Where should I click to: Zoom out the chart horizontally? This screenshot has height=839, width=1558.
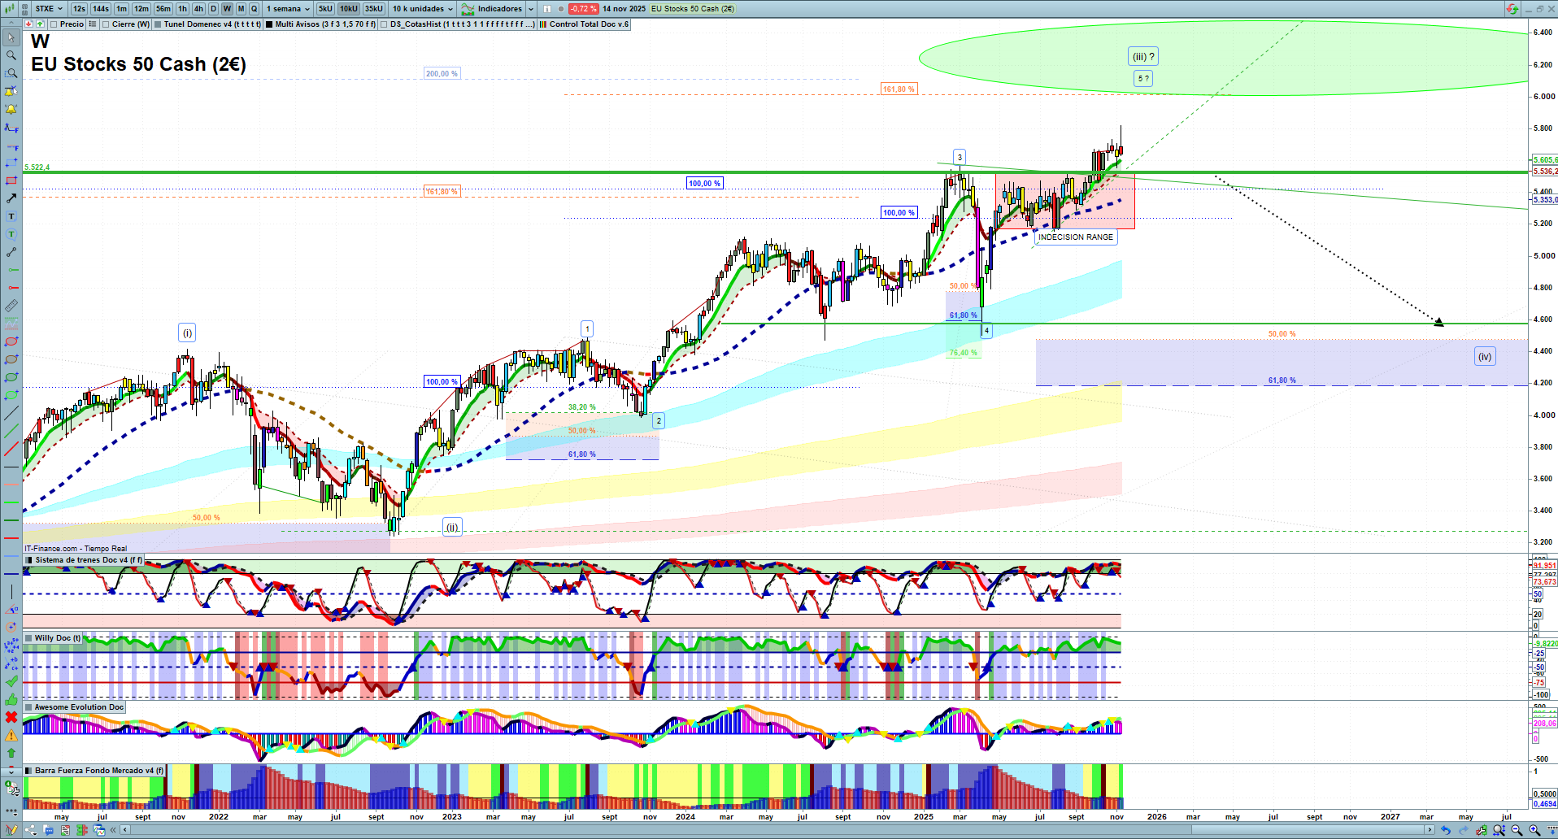(x=1517, y=830)
